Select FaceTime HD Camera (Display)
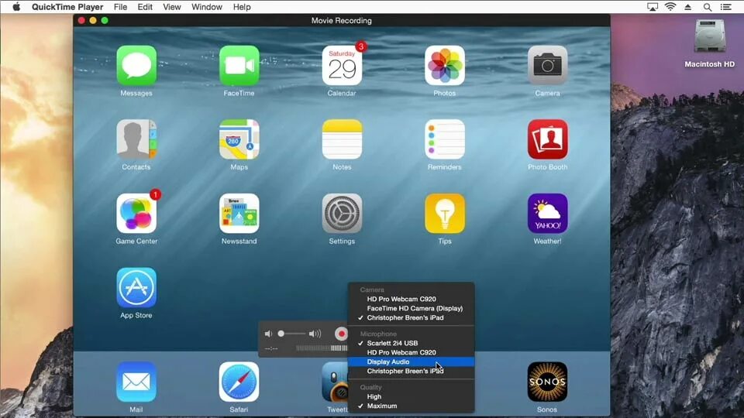 click(415, 308)
